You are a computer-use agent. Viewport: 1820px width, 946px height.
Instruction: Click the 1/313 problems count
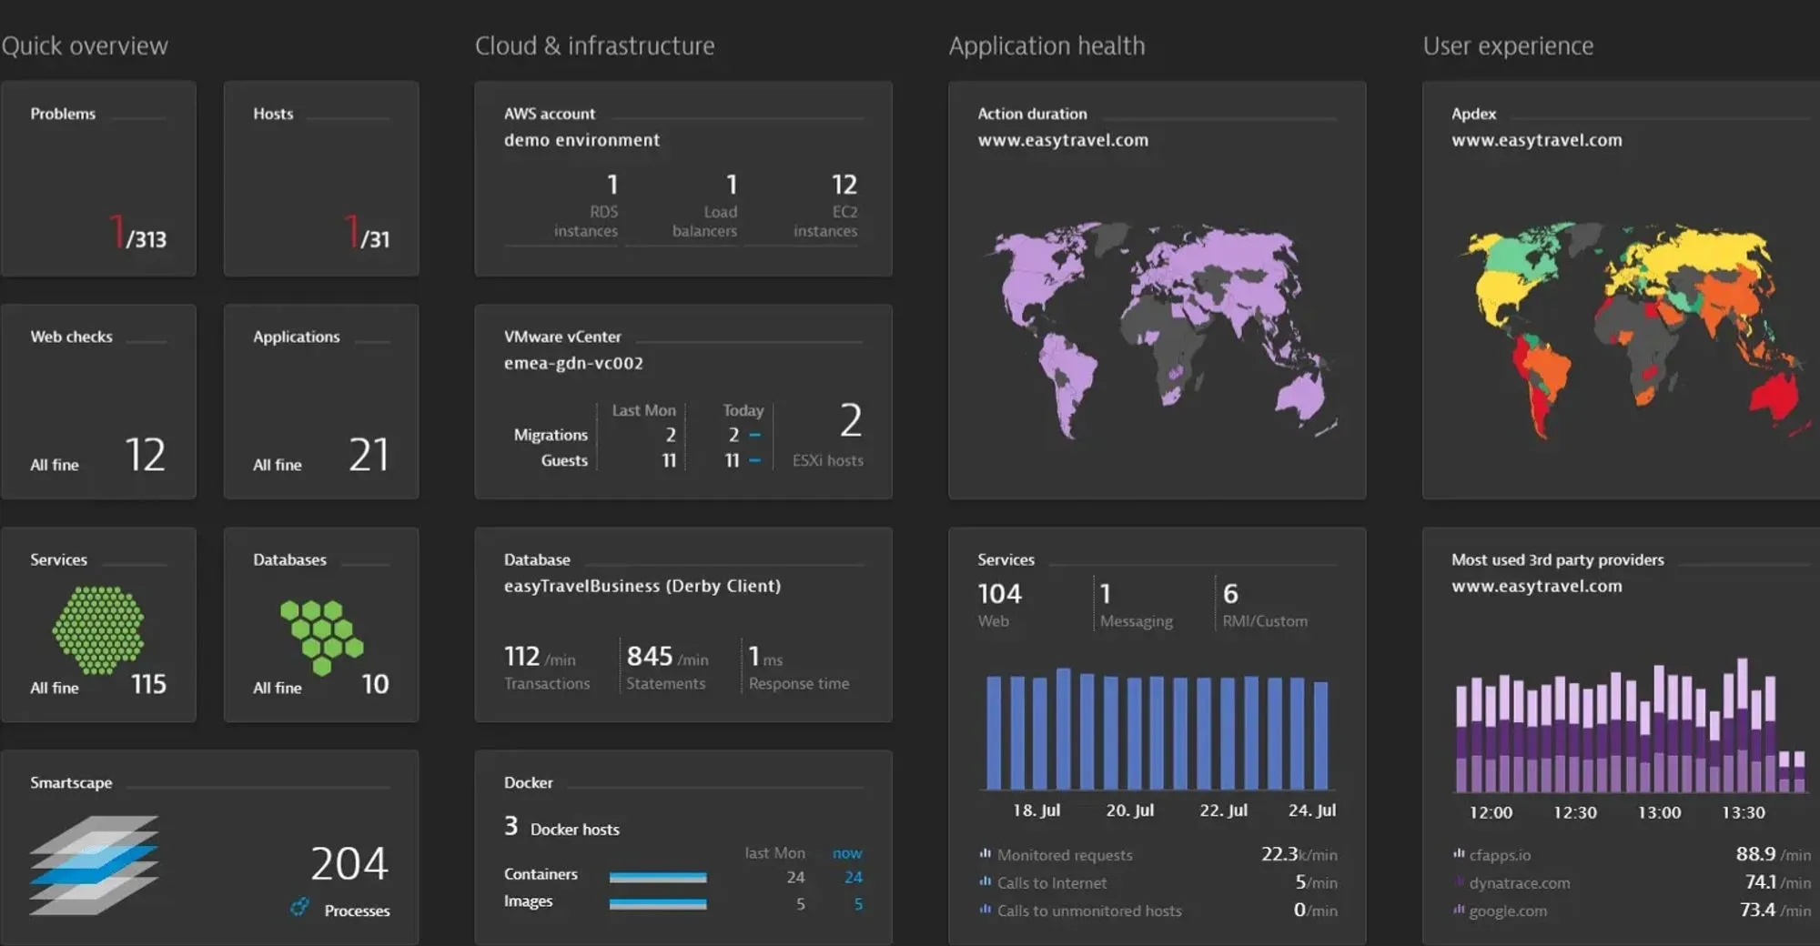(137, 233)
